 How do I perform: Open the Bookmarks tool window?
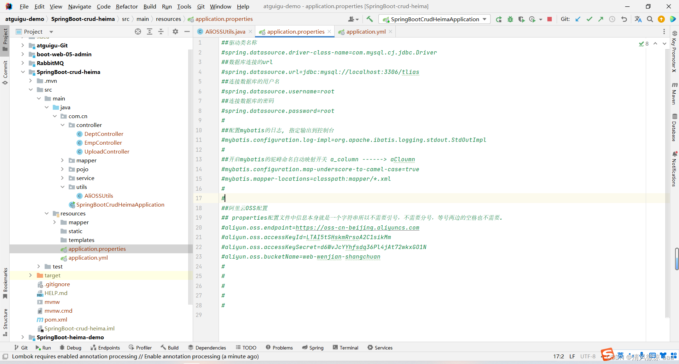tap(5, 283)
